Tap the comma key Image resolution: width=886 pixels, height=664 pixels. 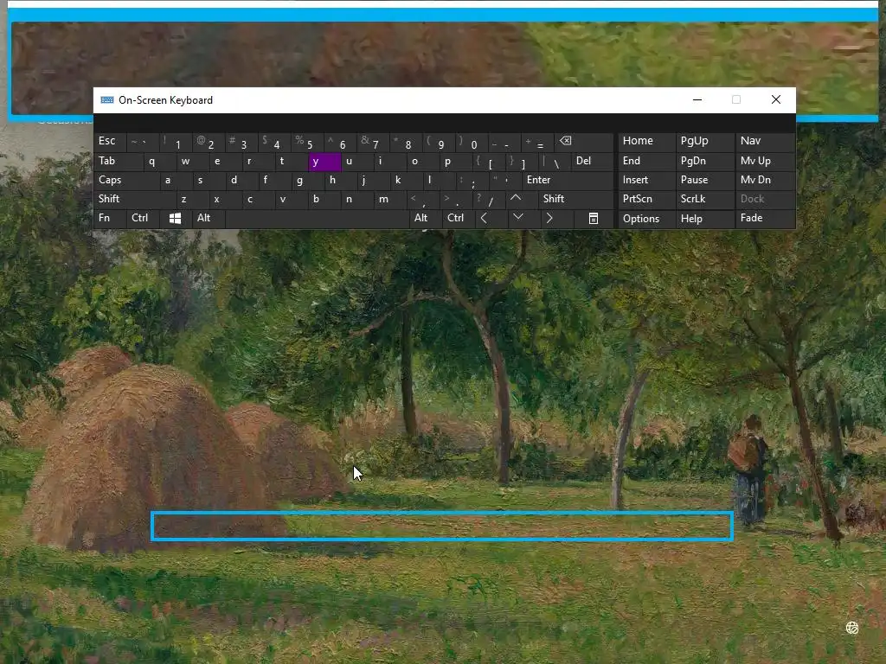click(422, 199)
